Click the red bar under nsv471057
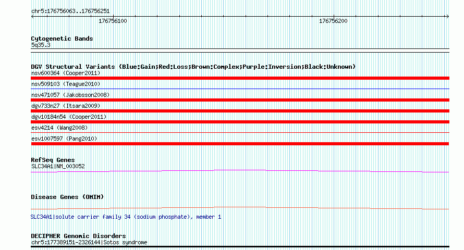 pos(240,100)
